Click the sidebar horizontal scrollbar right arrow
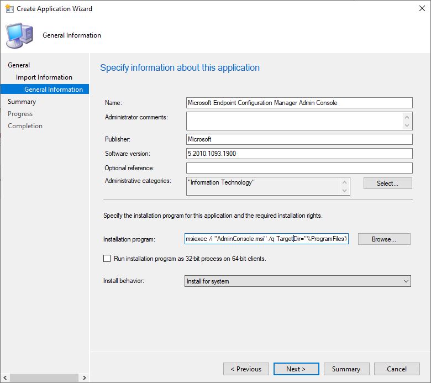The image size is (431, 383). 85,378
